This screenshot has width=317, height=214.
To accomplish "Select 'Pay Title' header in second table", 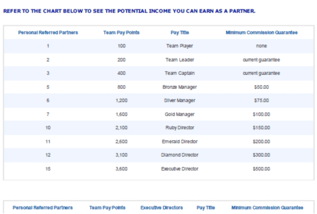I will 206,208.
